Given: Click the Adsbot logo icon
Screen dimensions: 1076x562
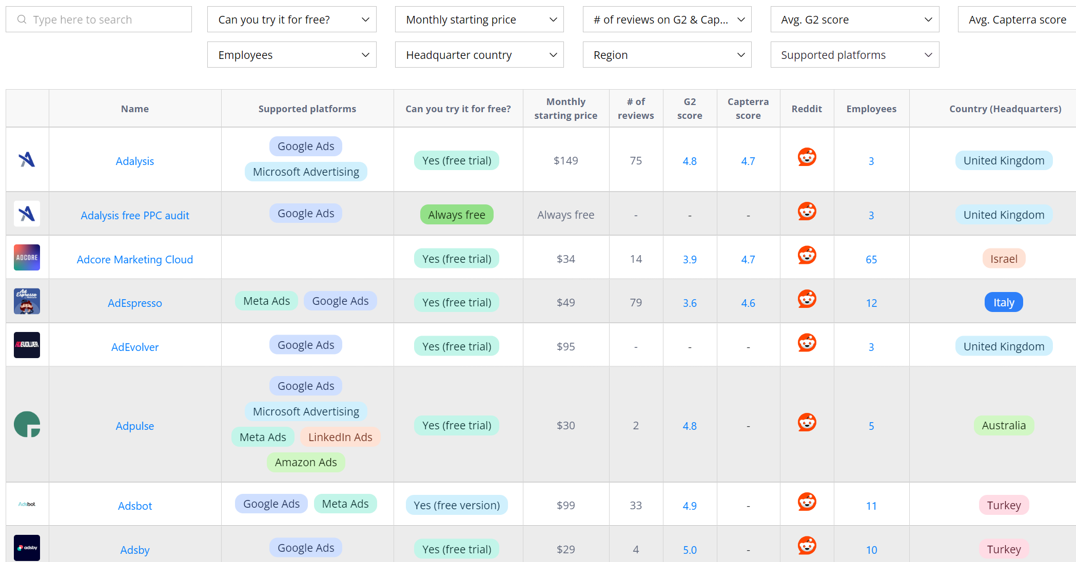Looking at the screenshot, I should (27, 504).
